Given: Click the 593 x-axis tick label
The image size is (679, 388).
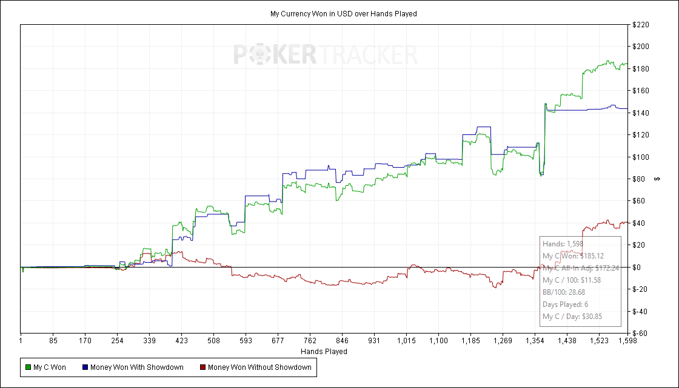Looking at the screenshot, I should [246, 341].
